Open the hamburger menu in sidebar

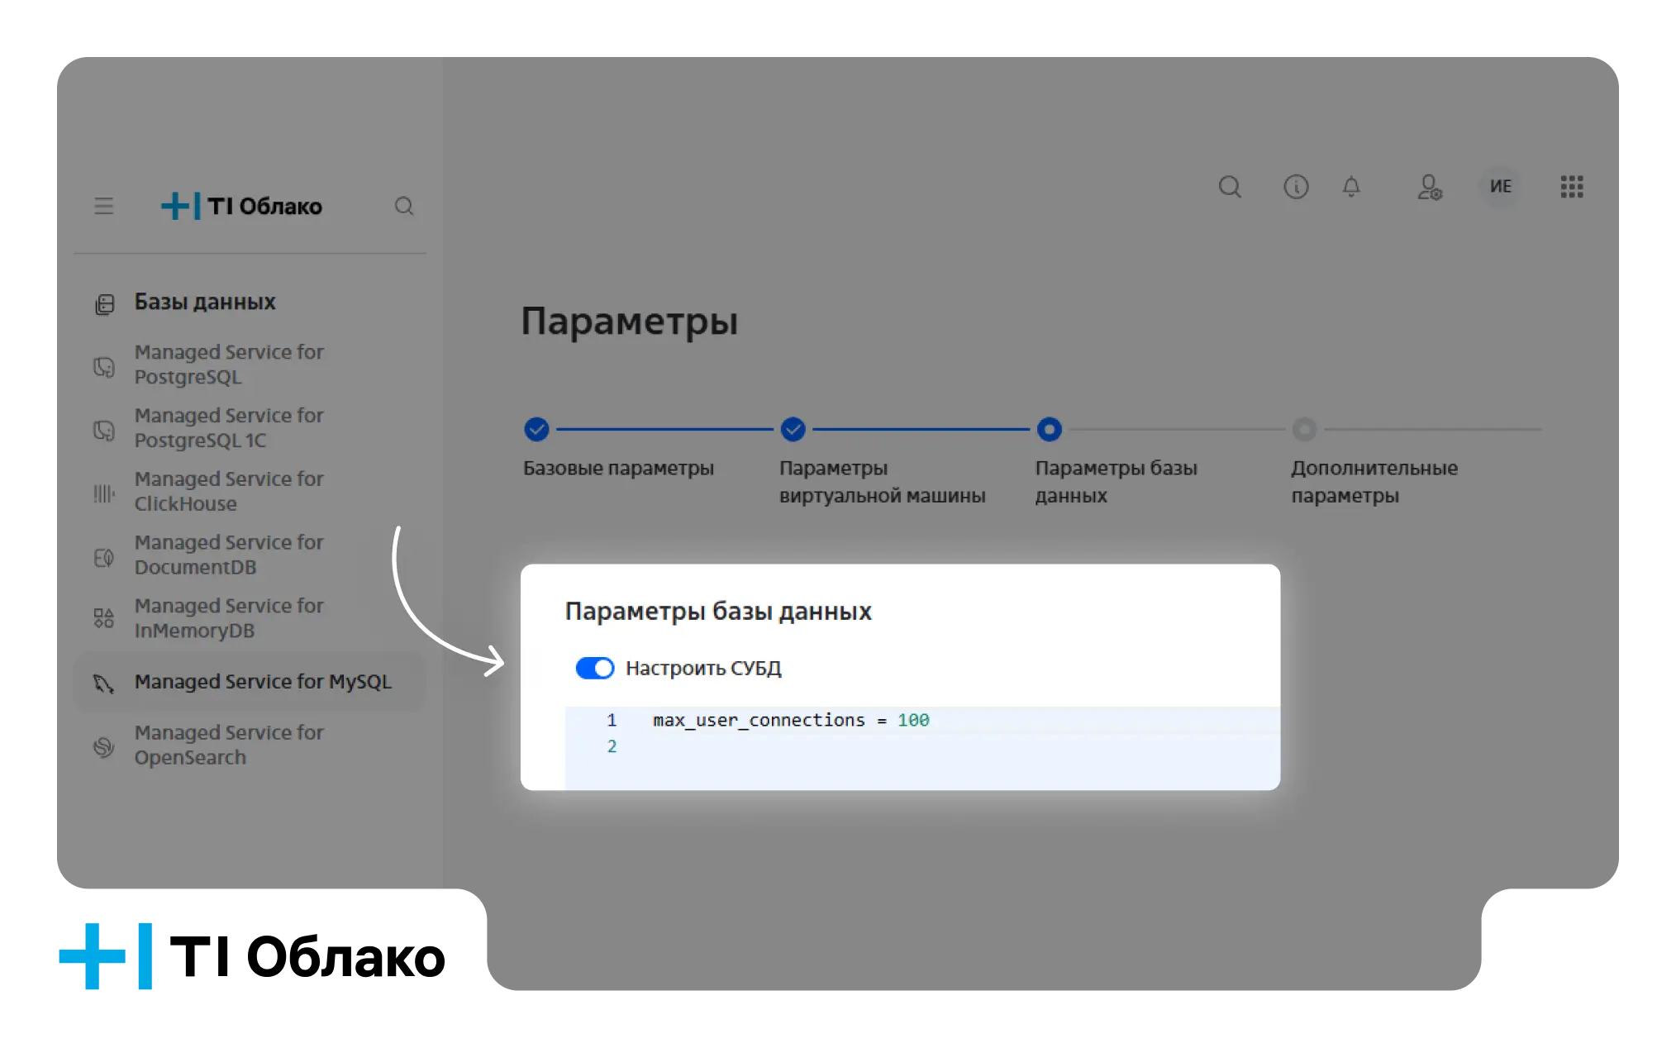tap(103, 206)
